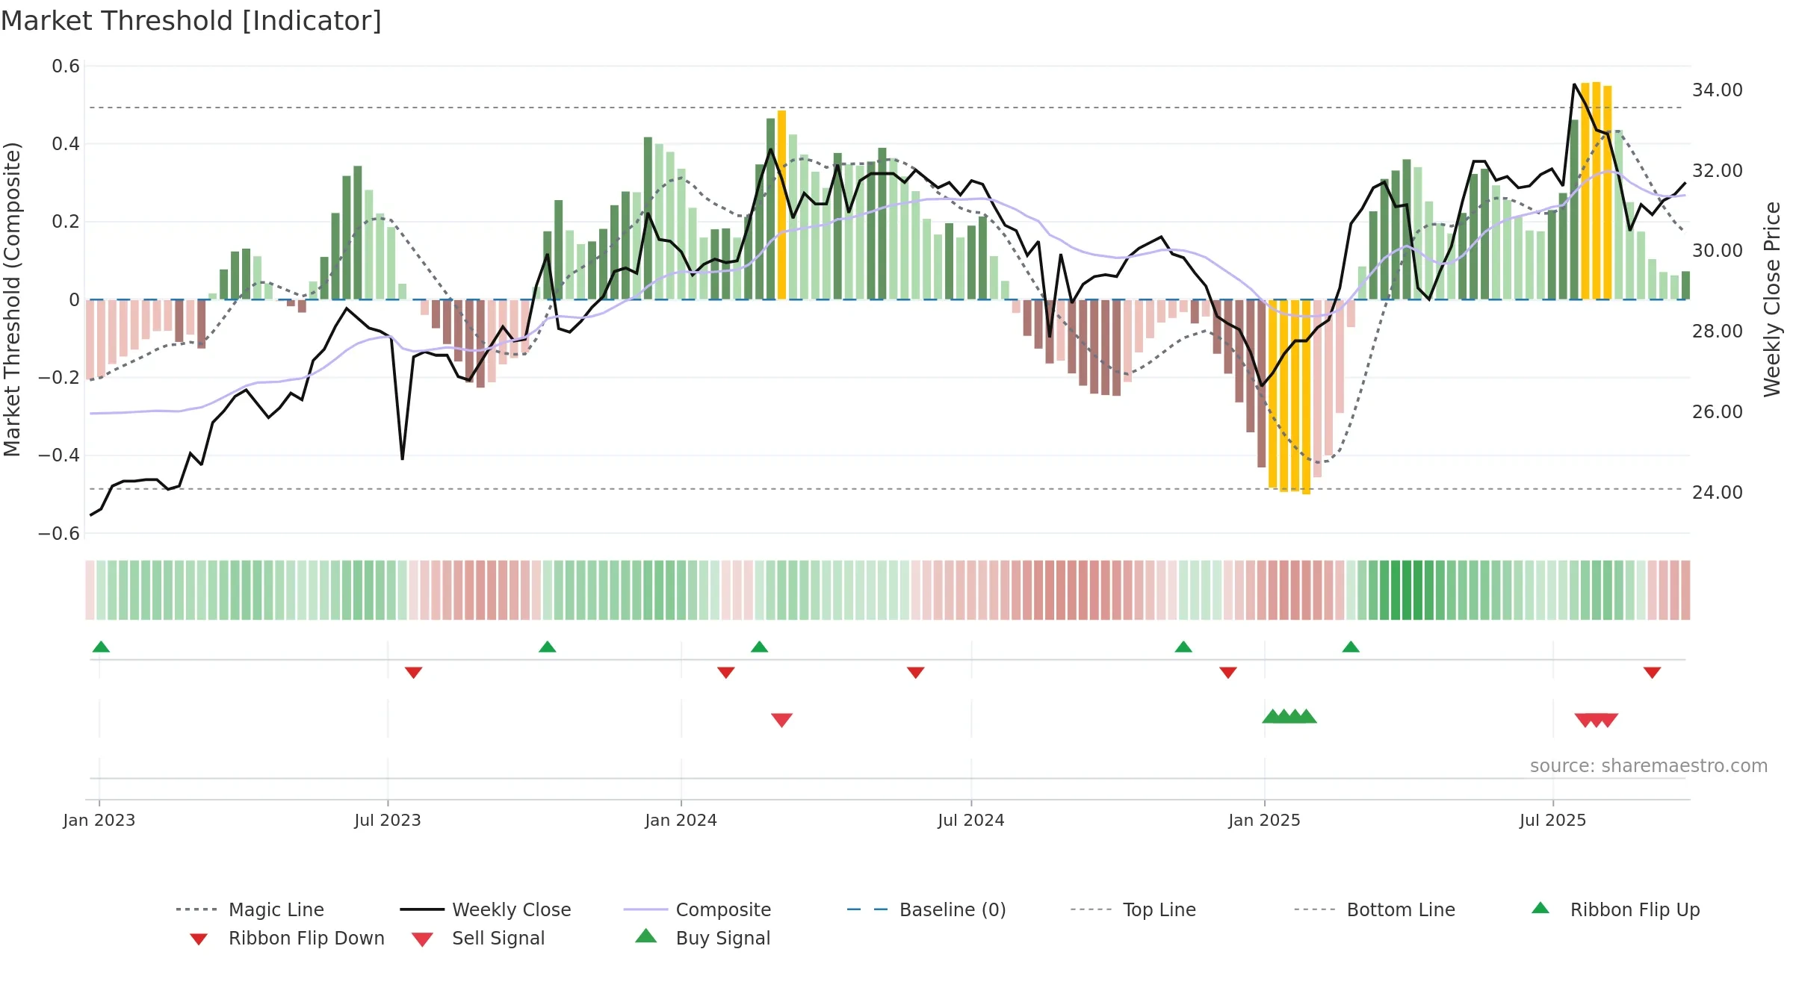Toggle the Composite legend entry

(x=697, y=909)
